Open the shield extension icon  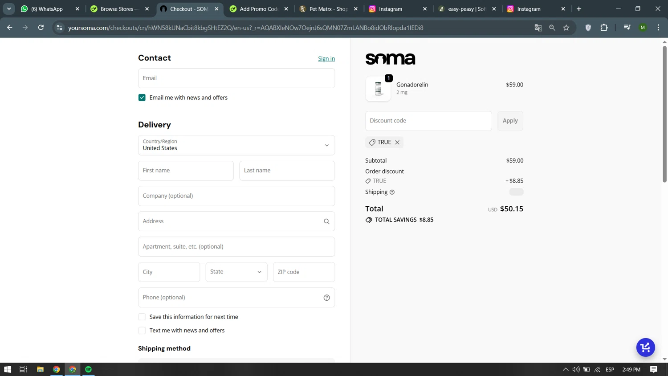[x=588, y=28]
